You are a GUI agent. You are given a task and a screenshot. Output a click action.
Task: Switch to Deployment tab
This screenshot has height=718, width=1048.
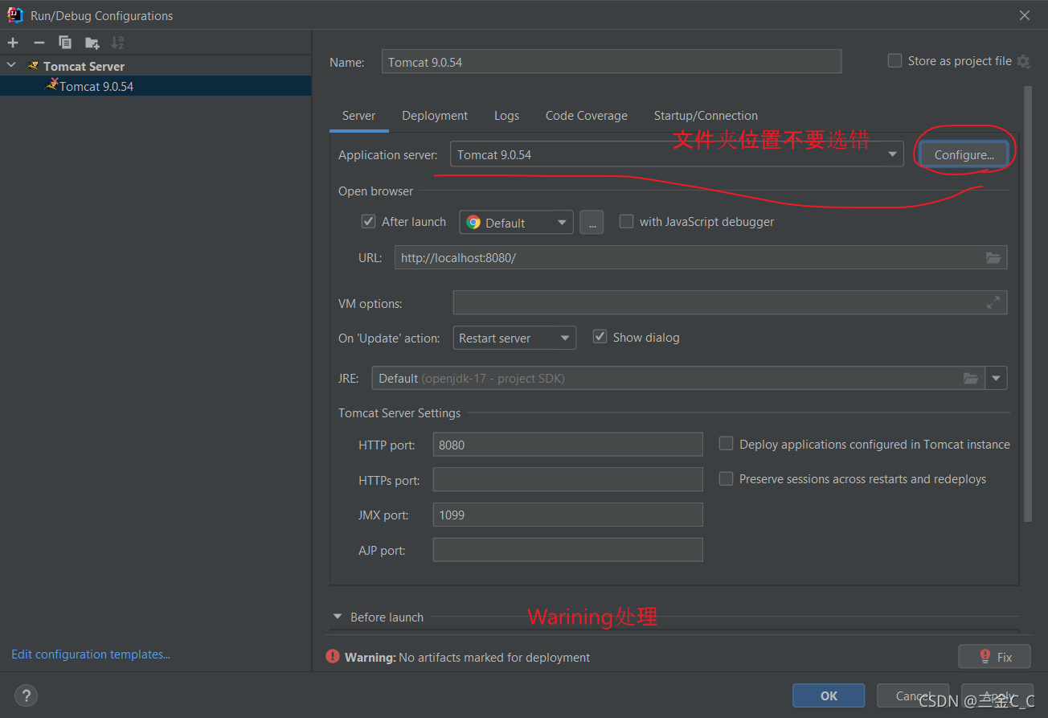coord(435,116)
